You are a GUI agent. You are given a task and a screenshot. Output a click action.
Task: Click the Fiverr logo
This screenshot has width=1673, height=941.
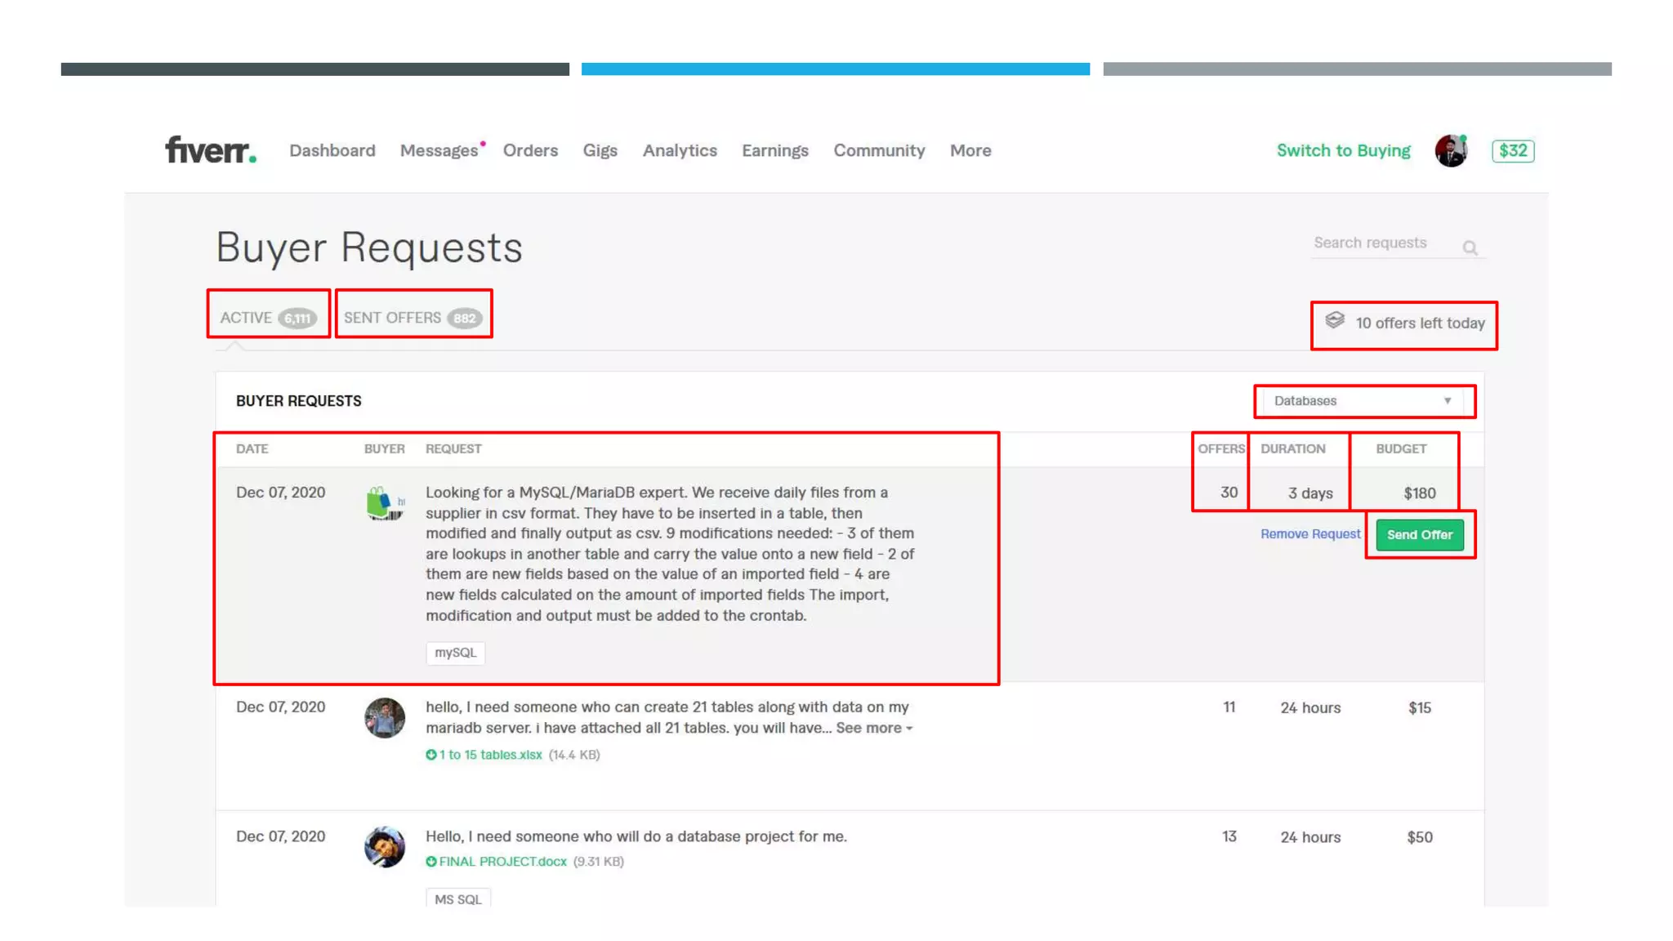click(210, 150)
